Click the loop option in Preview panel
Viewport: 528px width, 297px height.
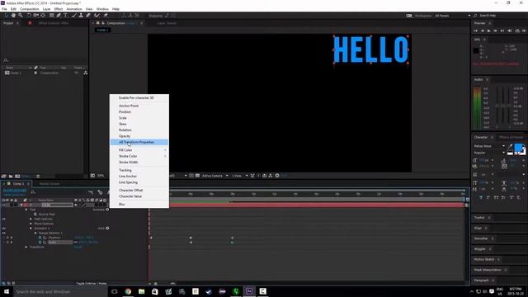tap(517, 31)
